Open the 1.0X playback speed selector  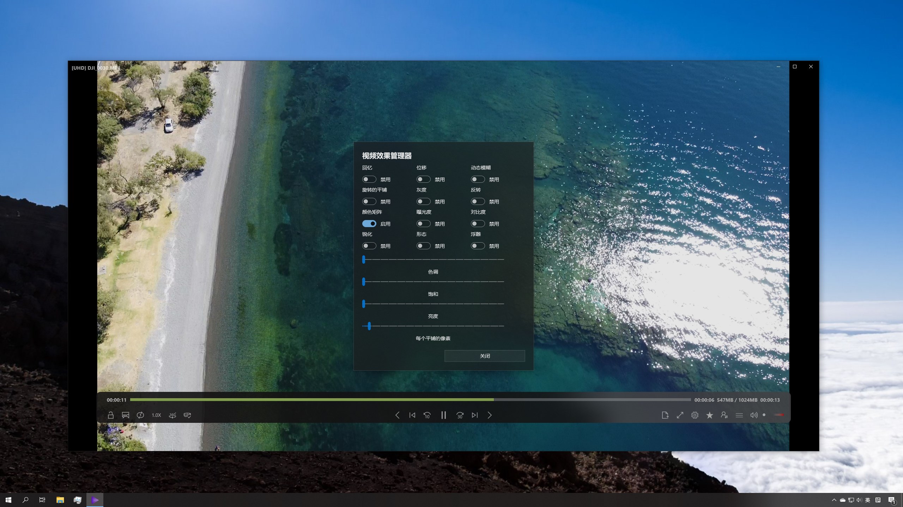(156, 415)
